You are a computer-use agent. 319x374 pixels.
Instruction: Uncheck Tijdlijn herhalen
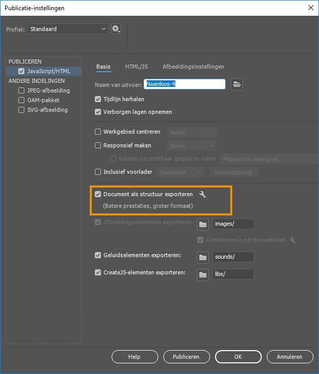pos(98,99)
